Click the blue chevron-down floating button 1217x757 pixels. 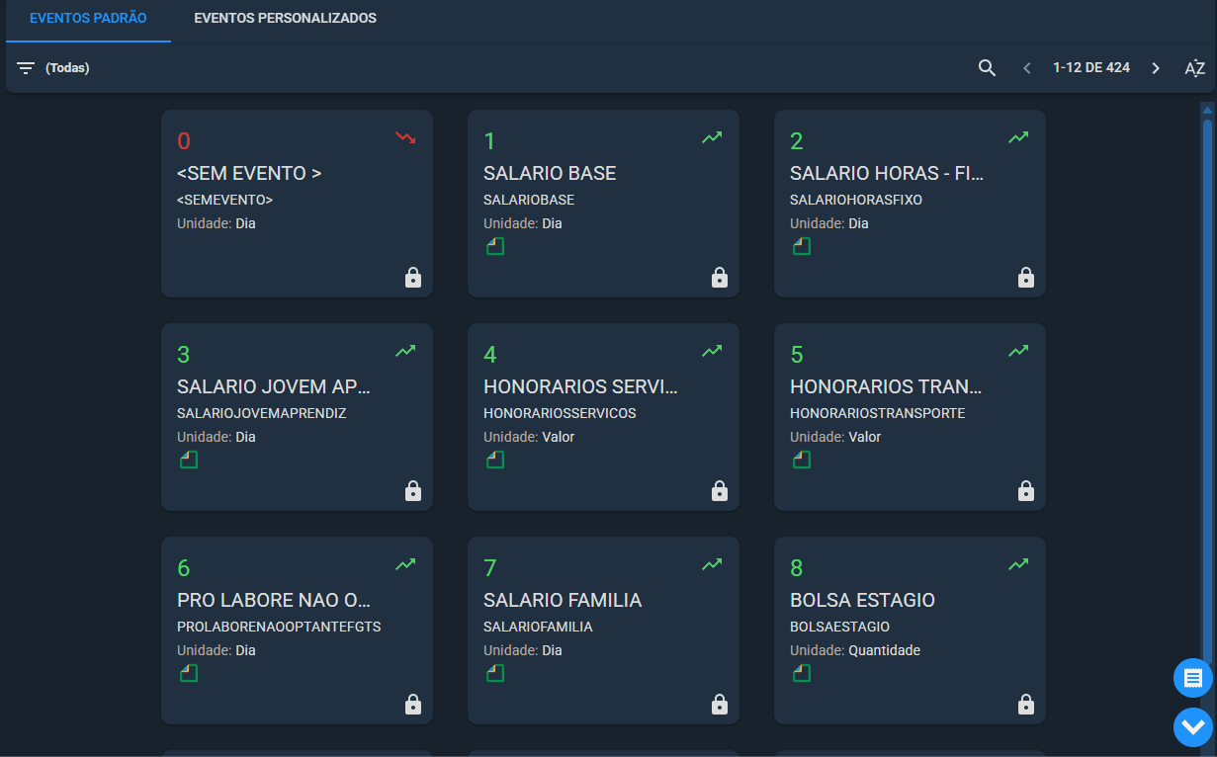click(1193, 727)
